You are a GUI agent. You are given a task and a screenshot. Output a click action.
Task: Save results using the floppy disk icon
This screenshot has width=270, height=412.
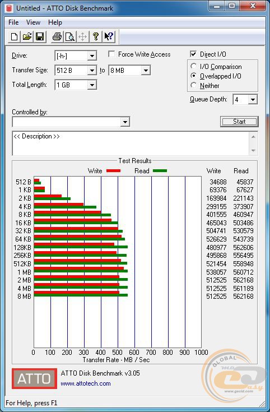click(40, 36)
